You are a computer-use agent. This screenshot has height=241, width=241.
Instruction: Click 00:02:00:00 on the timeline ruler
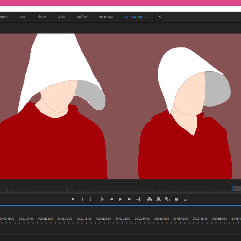point(103,219)
